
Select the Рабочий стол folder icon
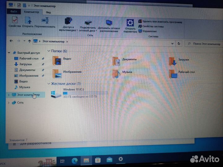[x=173, y=74]
